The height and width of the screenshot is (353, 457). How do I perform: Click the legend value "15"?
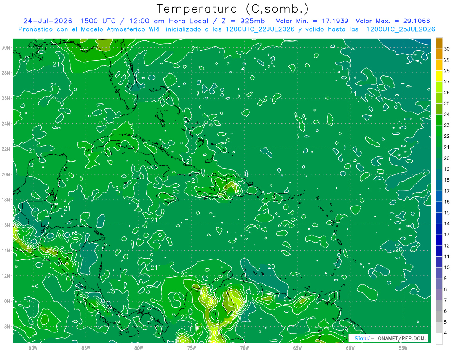click(x=447, y=213)
